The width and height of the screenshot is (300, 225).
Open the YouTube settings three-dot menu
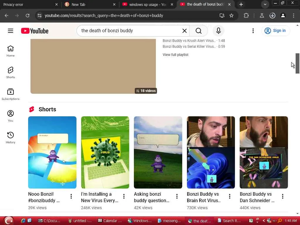253,30
